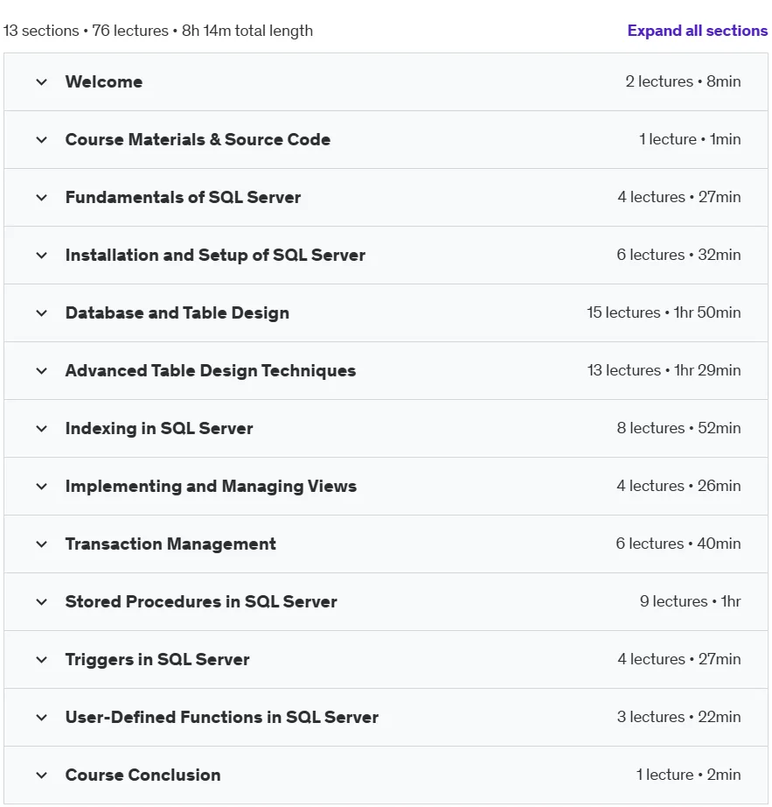Open Advanced Table Design Techniques title
The width and height of the screenshot is (772, 807).
point(211,370)
